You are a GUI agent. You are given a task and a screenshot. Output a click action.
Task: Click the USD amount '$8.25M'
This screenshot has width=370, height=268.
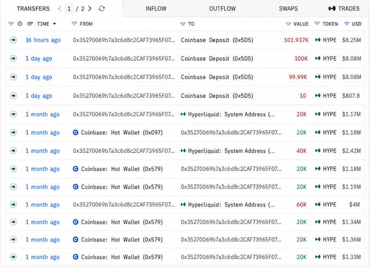[351, 40]
